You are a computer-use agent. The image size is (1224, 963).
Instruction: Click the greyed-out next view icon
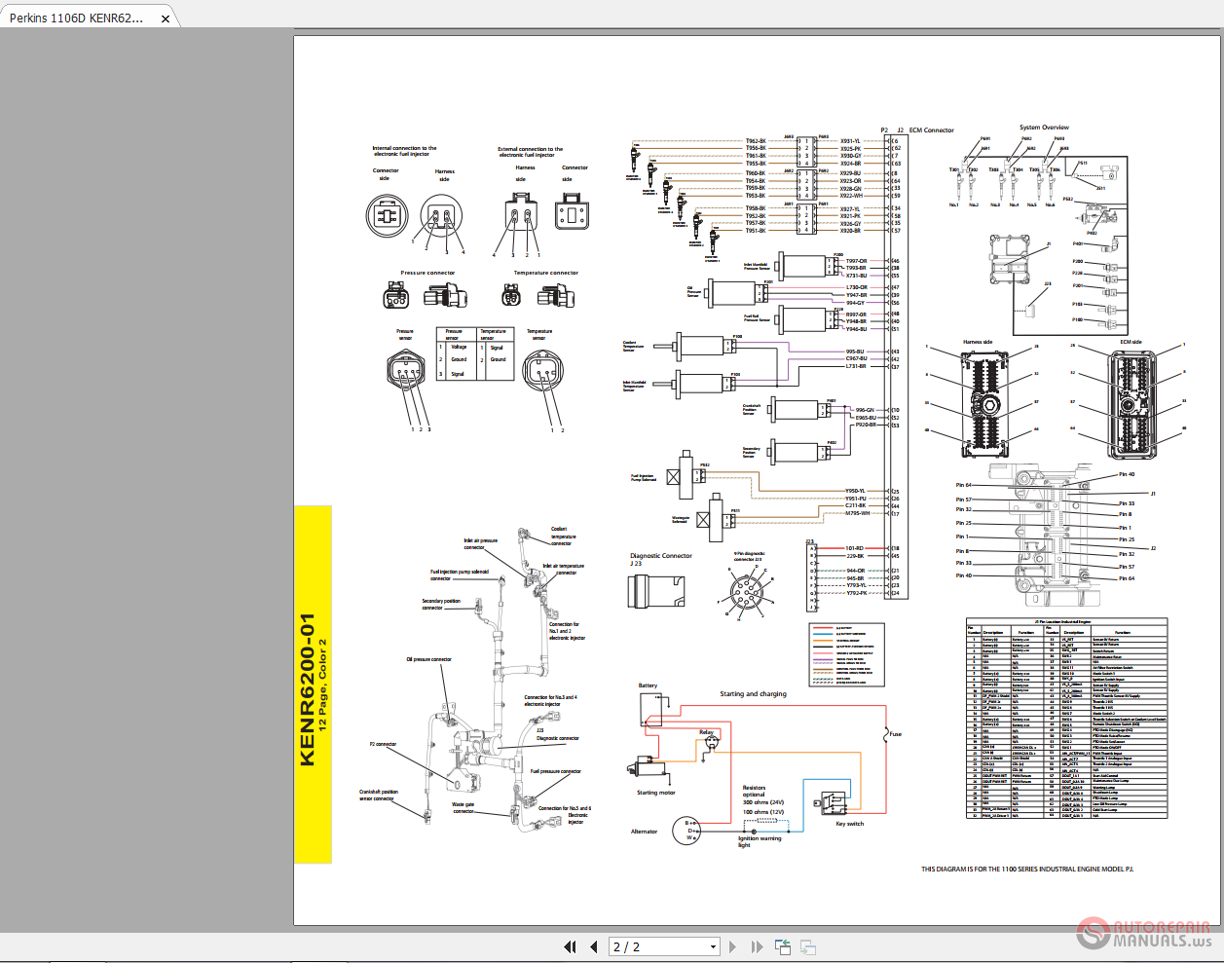pos(807,946)
